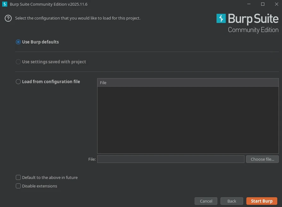Maximize the Burp Suite window
The height and width of the screenshot is (207, 282).
[x=263, y=4]
